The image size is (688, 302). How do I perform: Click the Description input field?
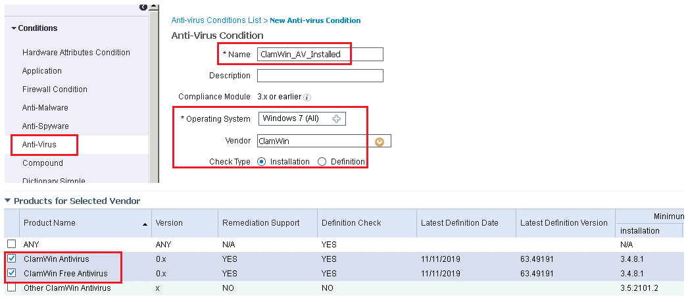coord(320,76)
